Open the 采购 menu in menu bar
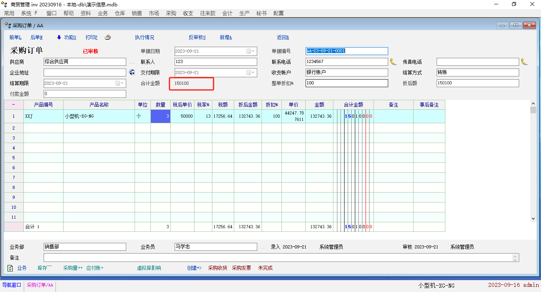The width and height of the screenshot is (541, 292). click(171, 13)
